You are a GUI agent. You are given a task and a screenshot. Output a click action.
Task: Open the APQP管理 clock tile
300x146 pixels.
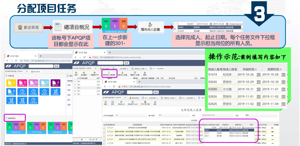click(33, 92)
